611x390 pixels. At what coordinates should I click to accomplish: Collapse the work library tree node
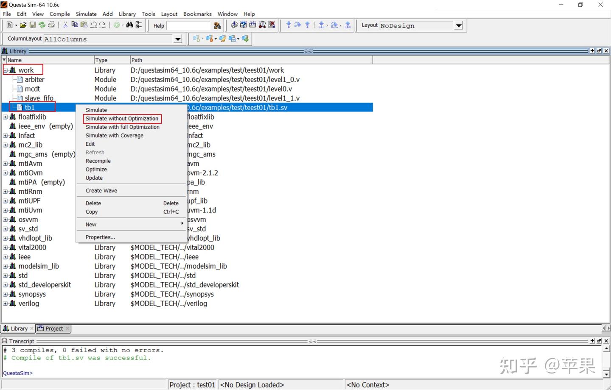(6, 70)
